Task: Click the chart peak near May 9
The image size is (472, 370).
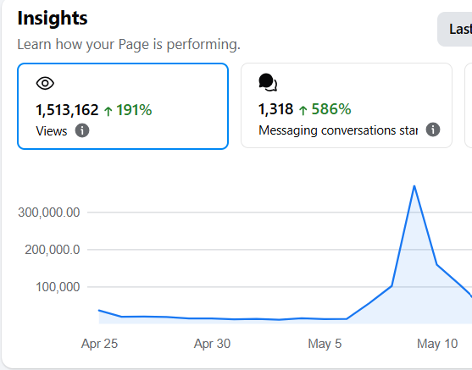Action: click(x=414, y=186)
